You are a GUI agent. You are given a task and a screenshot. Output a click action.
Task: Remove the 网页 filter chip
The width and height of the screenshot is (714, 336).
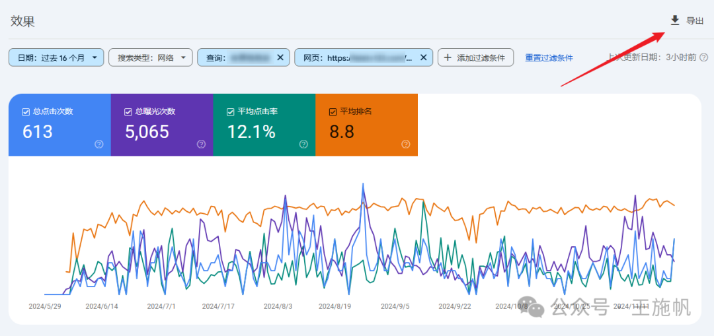click(423, 57)
